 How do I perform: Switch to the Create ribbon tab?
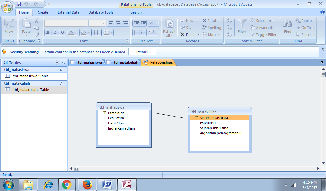coord(43,12)
